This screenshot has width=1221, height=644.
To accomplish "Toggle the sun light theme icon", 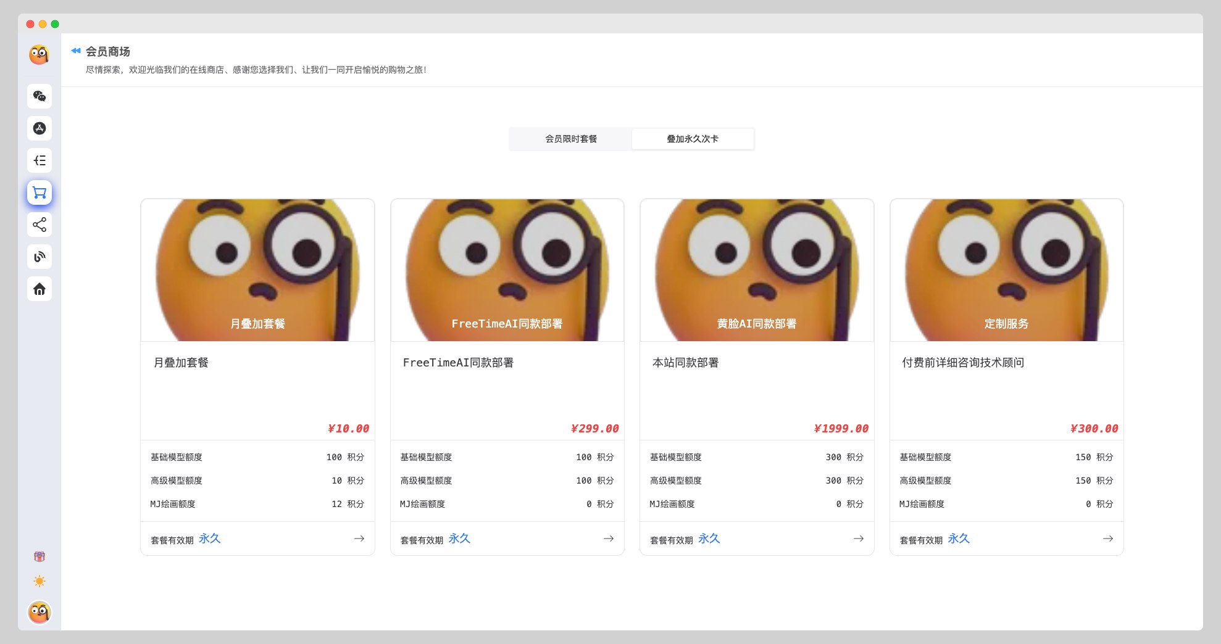I will tap(40, 581).
